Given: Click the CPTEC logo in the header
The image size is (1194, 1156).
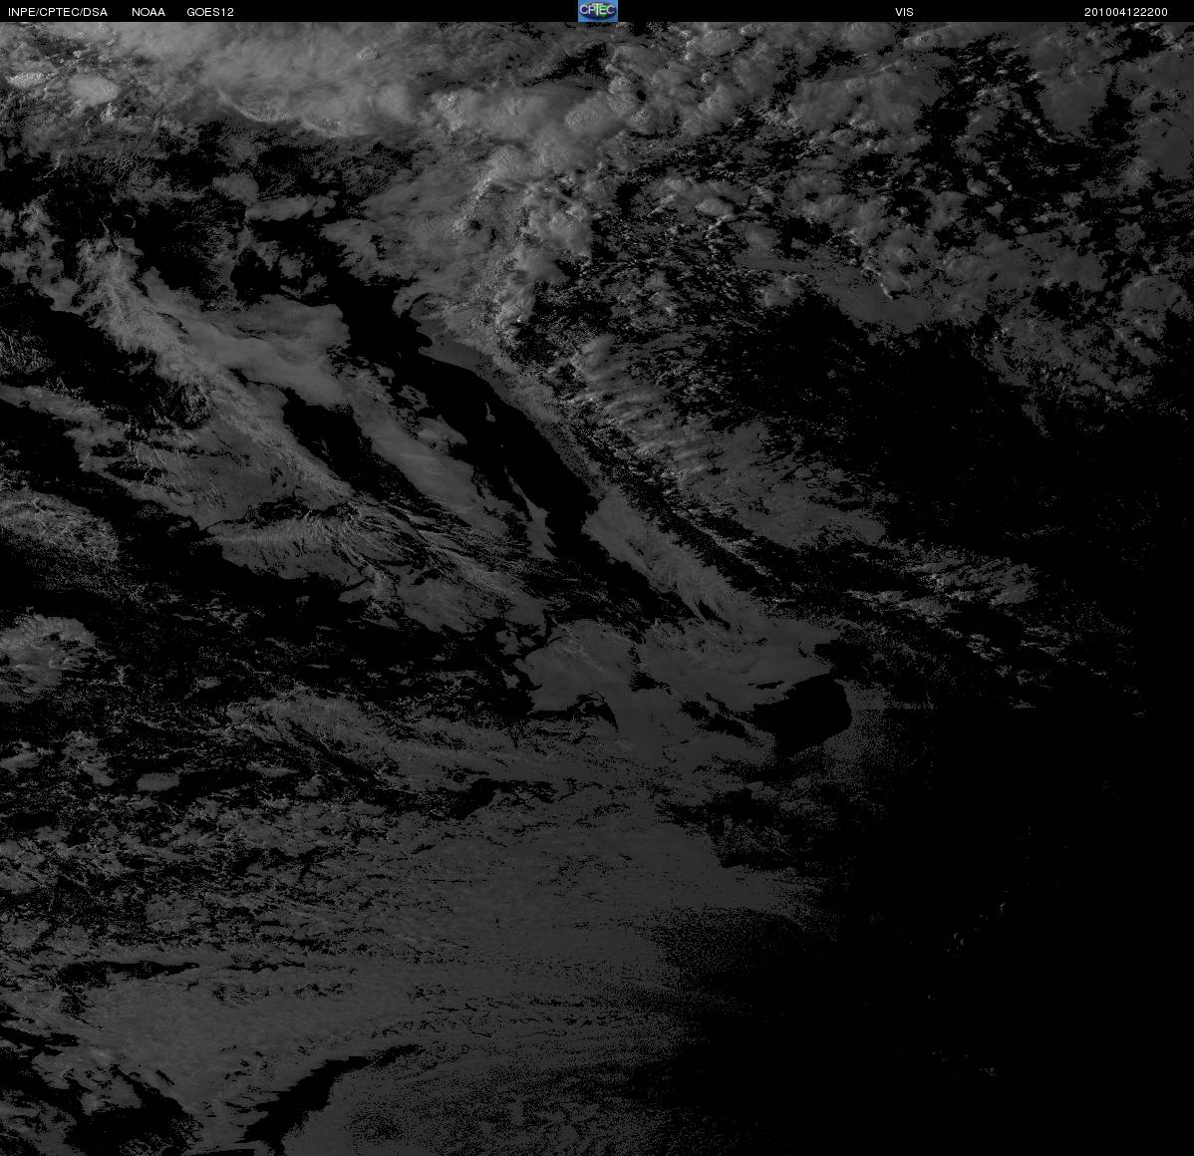Looking at the screenshot, I should 598,11.
